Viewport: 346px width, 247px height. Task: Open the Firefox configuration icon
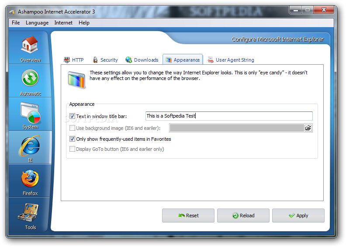30,178
